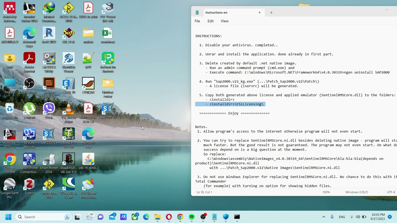The image size is (397, 223).
Task: Click the Windows (CRLF) status entry
Action: (357, 192)
